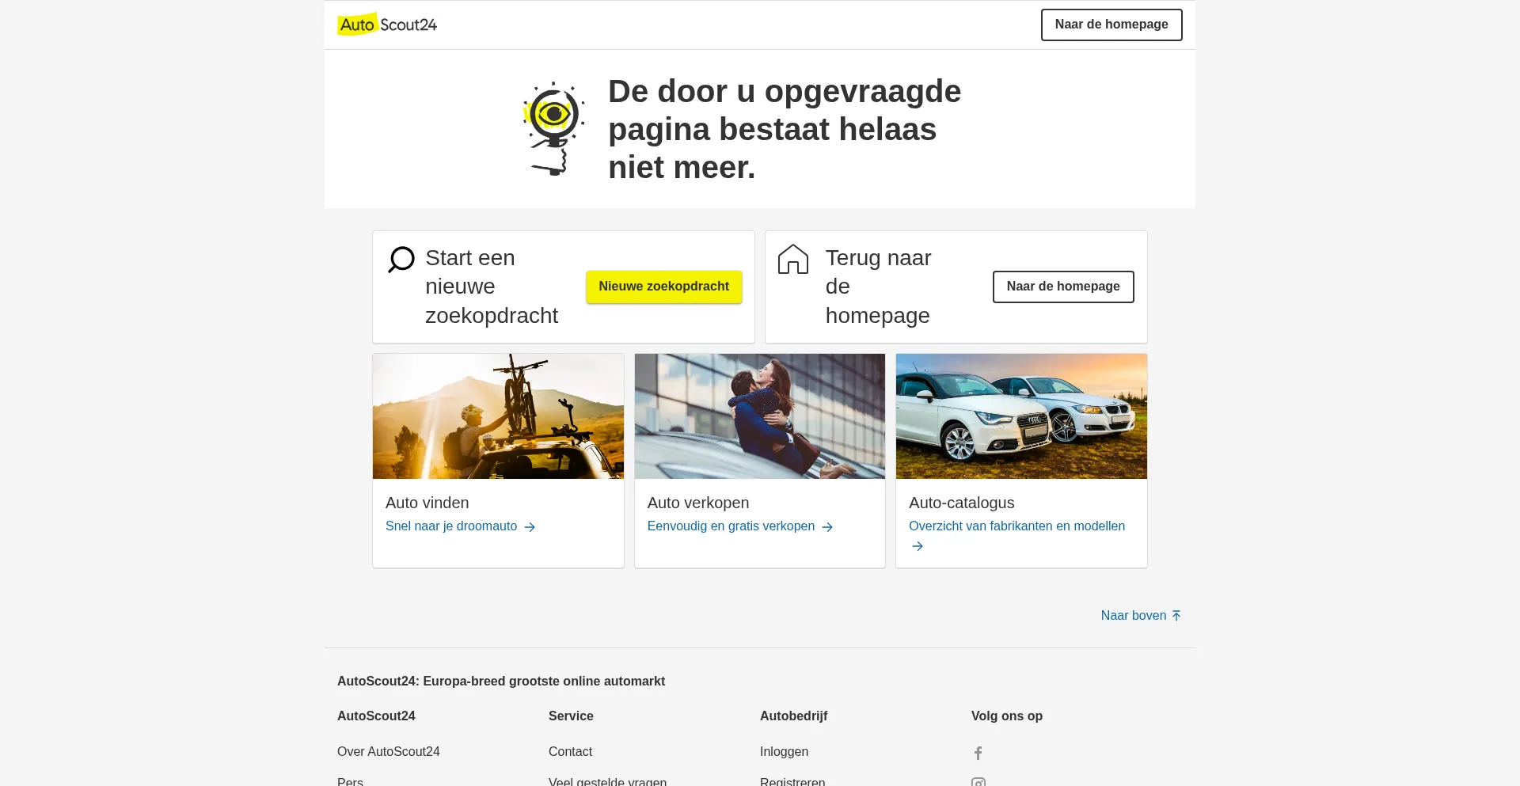Click Naar de homepage button in card

pos(1063,287)
